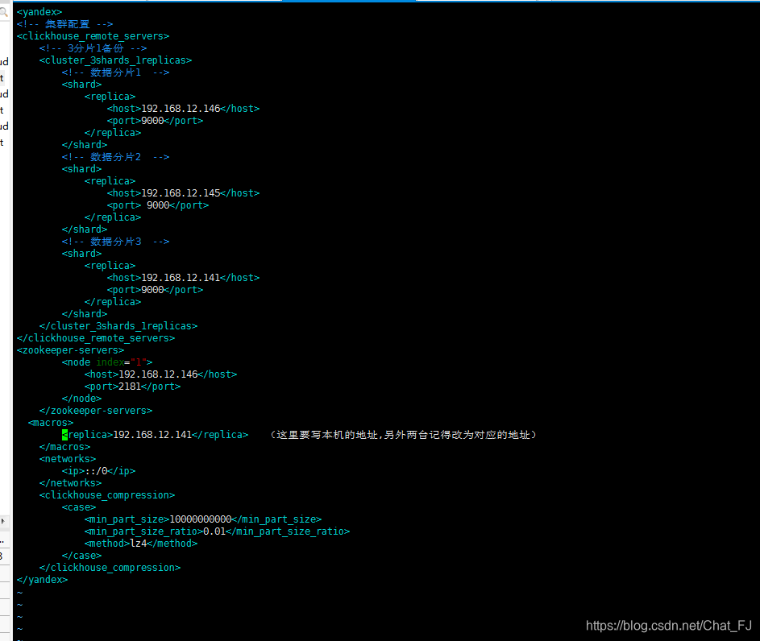Screen dimensions: 760x641
Task: Click the host line with 192.168.12.145
Action: coord(183,193)
